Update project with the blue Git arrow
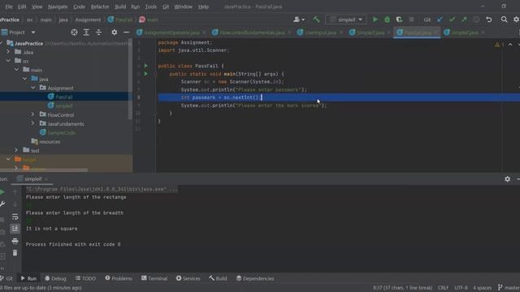The width and height of the screenshot is (520, 292). [x=440, y=19]
